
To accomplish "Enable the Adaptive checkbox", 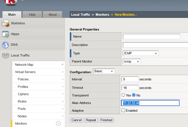I will click(123, 111).
